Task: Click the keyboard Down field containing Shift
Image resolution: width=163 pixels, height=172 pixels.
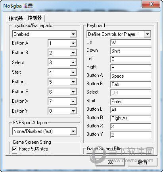Action: point(131,51)
